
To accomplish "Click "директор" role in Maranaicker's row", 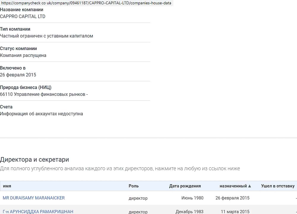I will pos(138,198).
